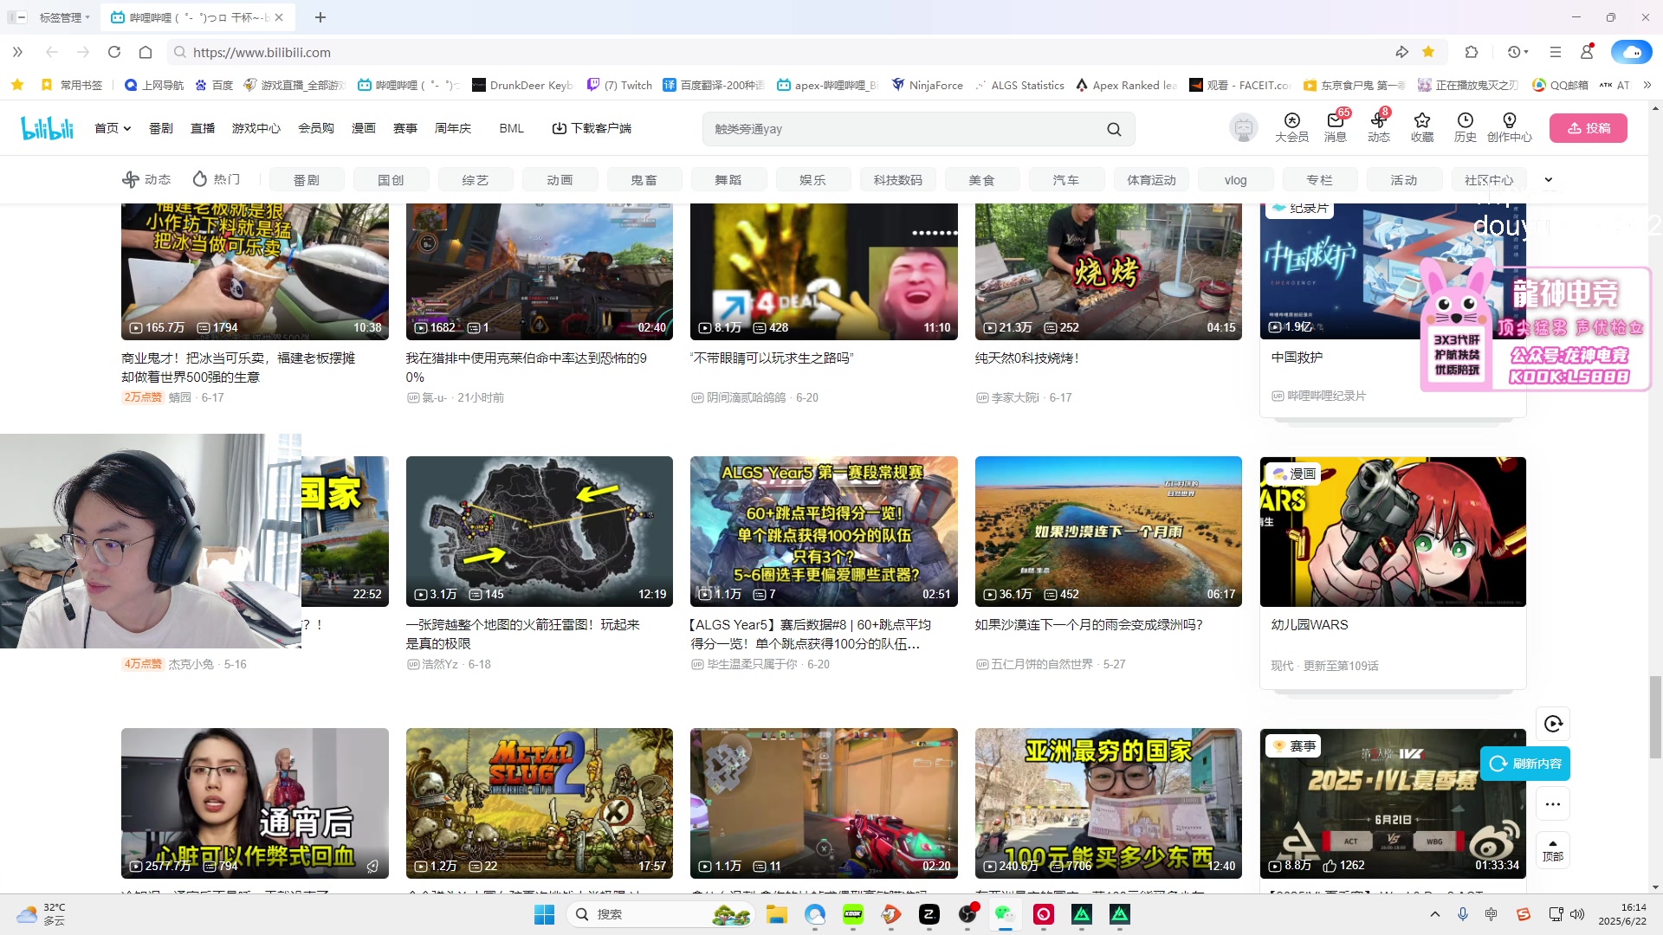
Task: Open the browser extensions puzzle icon
Action: pos(1472,52)
